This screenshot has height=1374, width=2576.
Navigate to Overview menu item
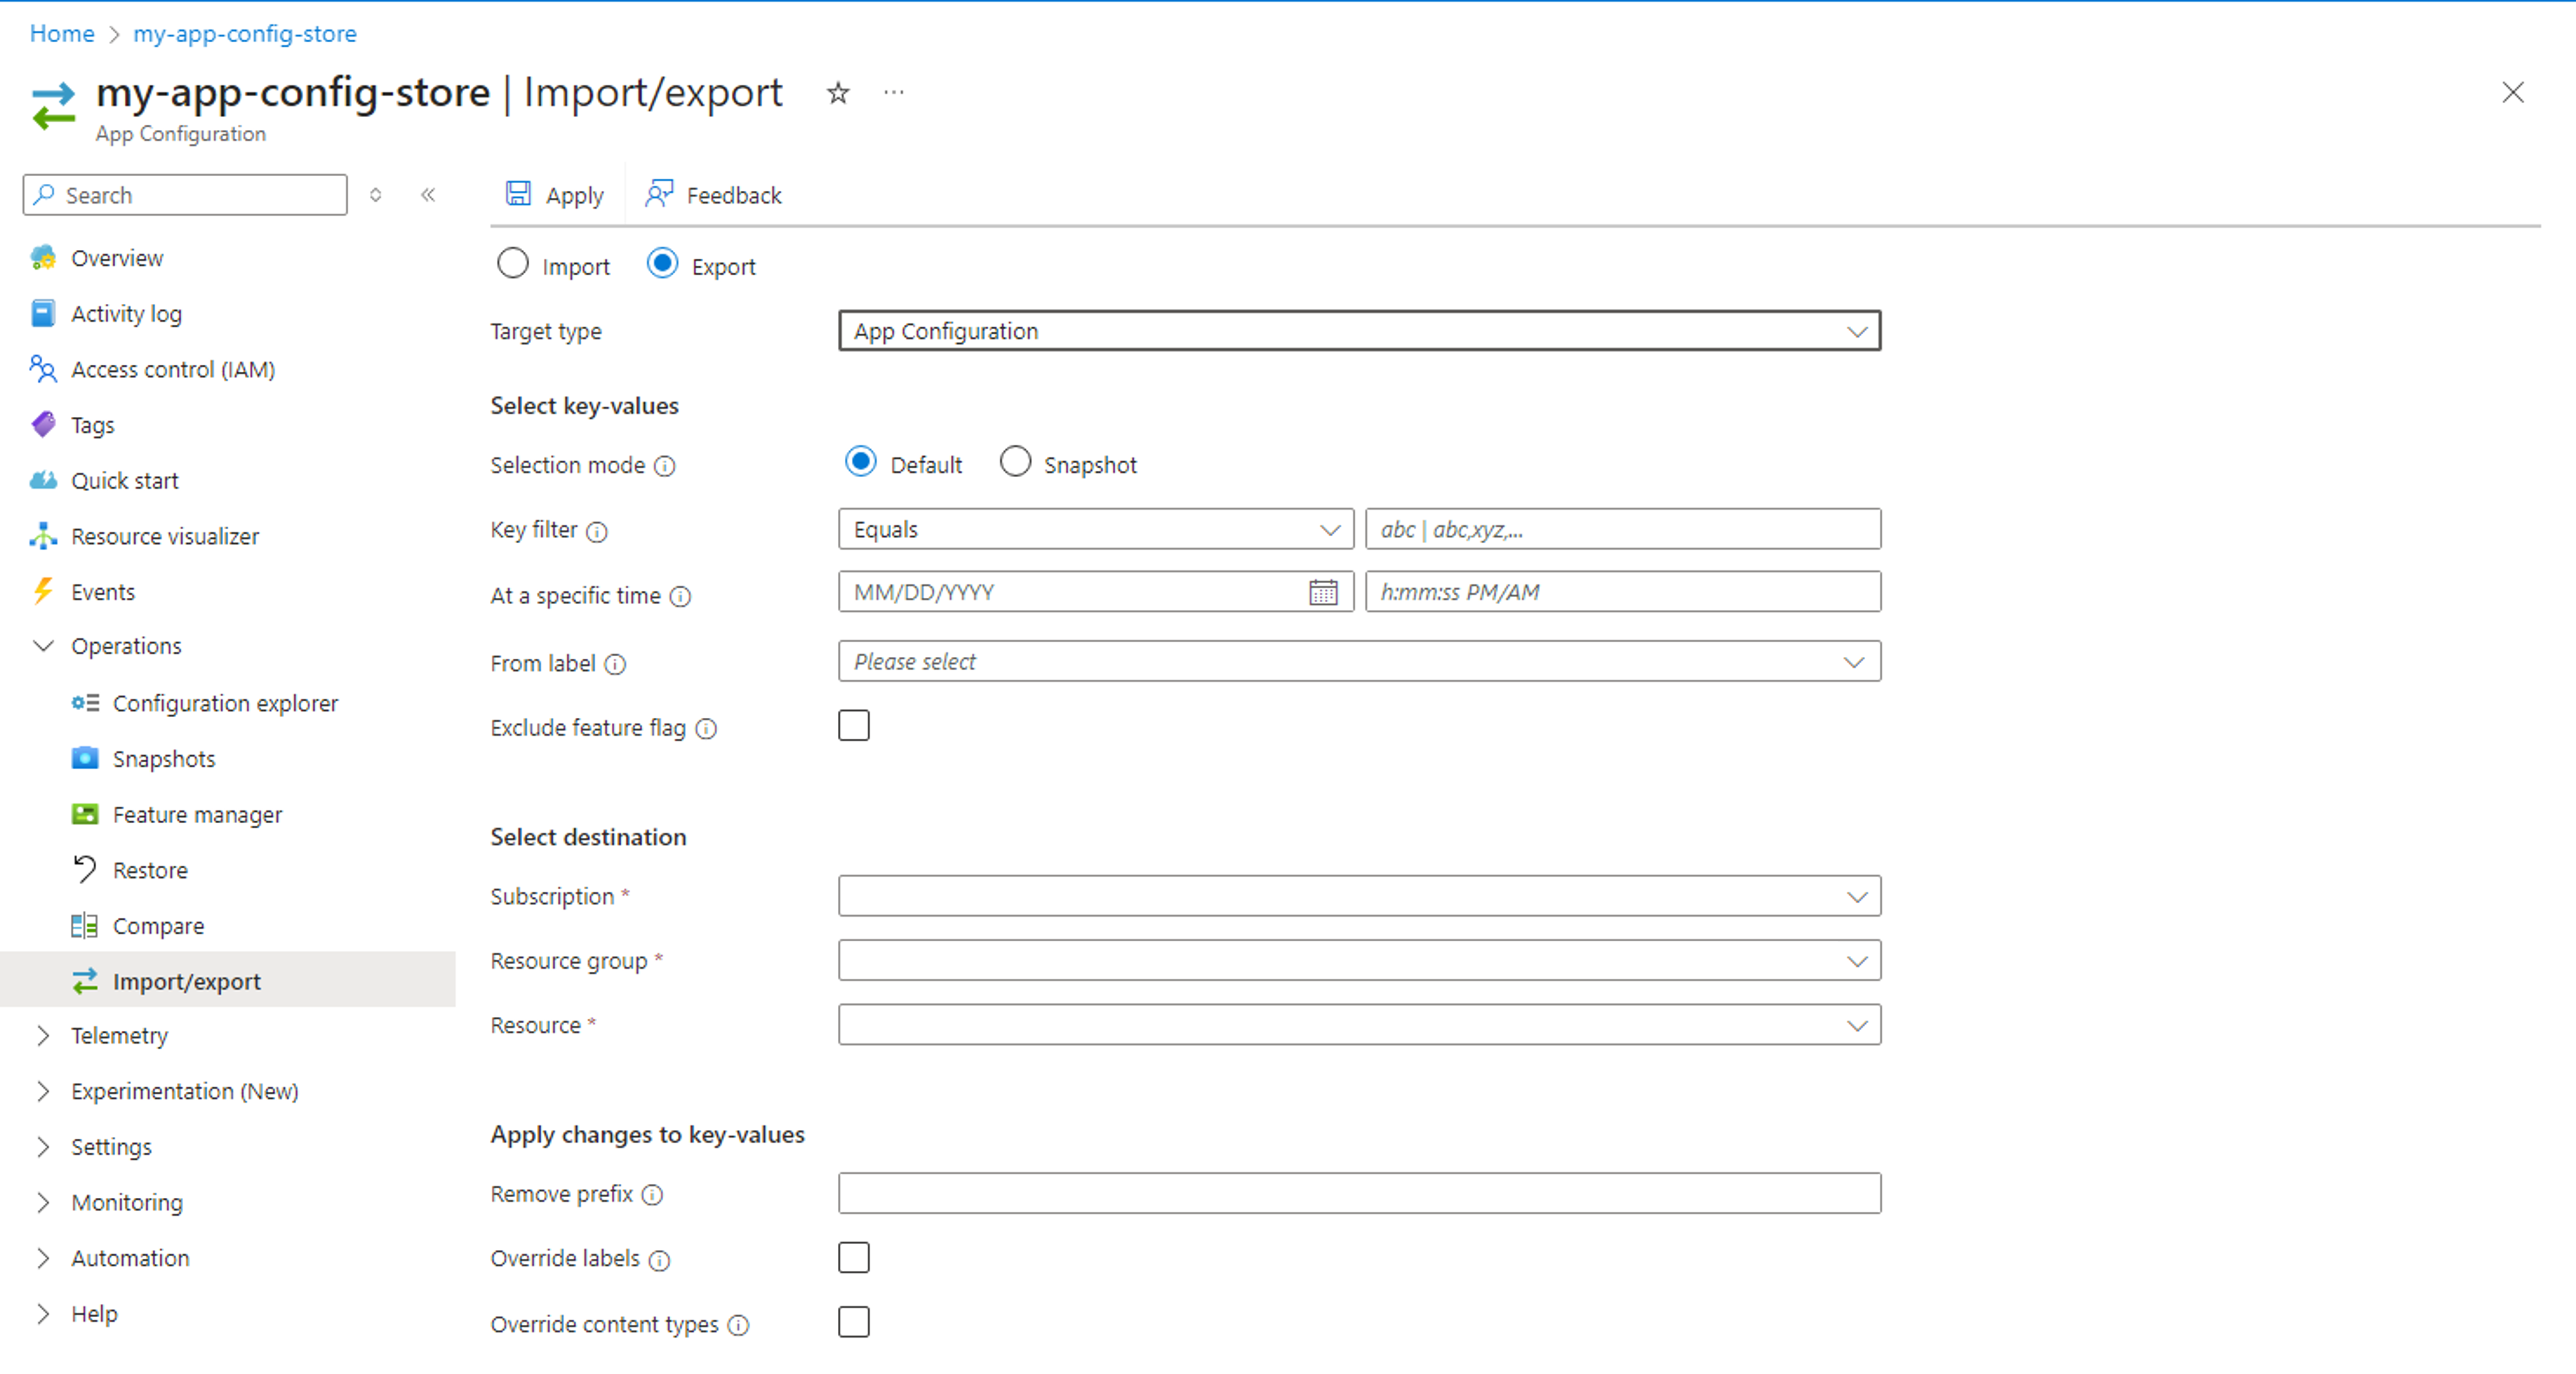116,257
